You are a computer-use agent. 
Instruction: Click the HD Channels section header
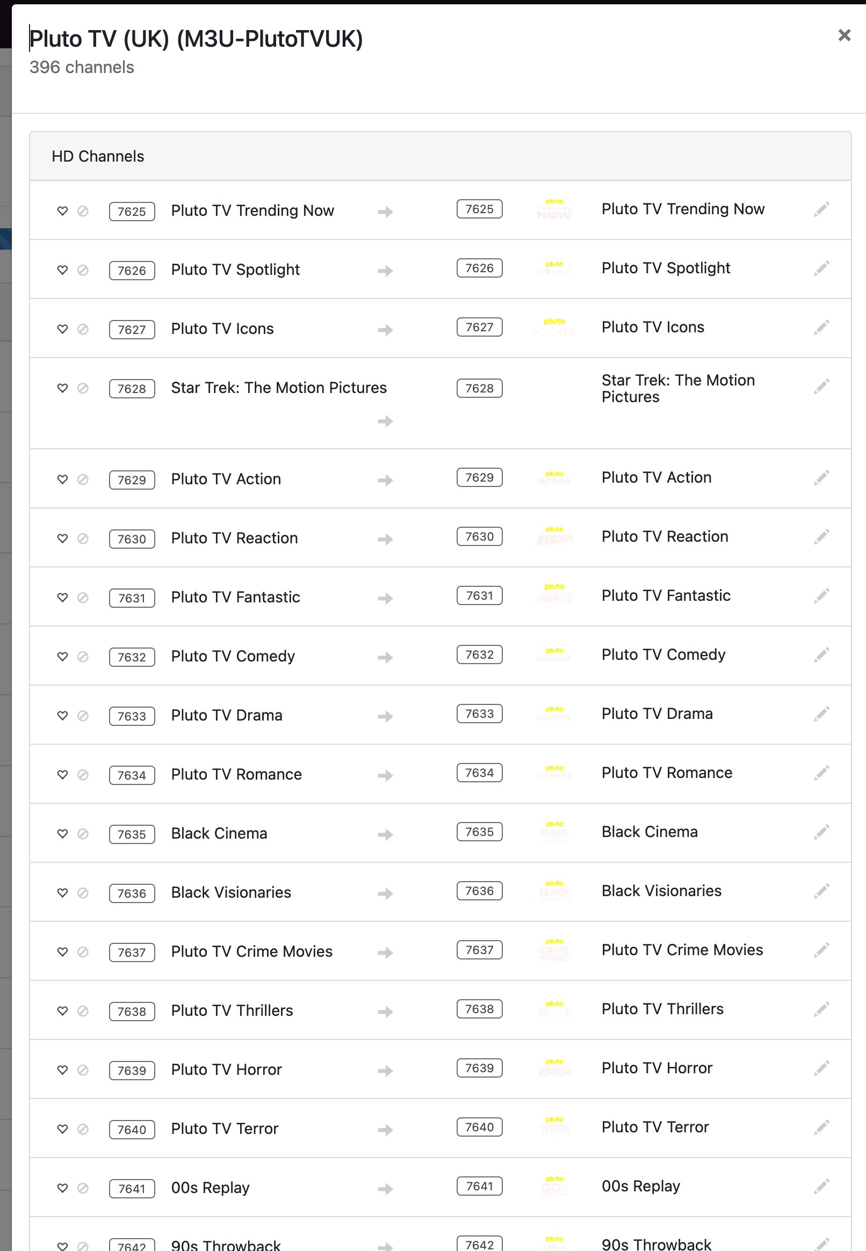tap(98, 156)
